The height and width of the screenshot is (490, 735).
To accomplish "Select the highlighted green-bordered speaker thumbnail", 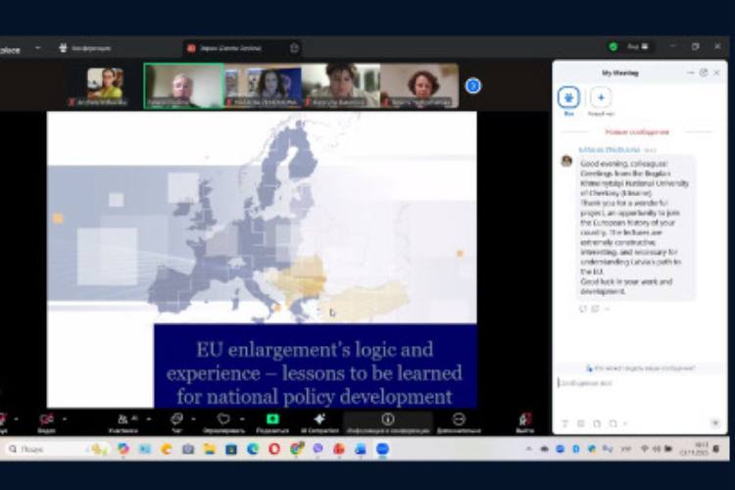I will click(x=183, y=86).
